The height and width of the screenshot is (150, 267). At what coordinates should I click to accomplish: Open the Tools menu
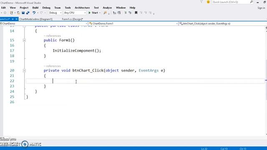[68, 7]
